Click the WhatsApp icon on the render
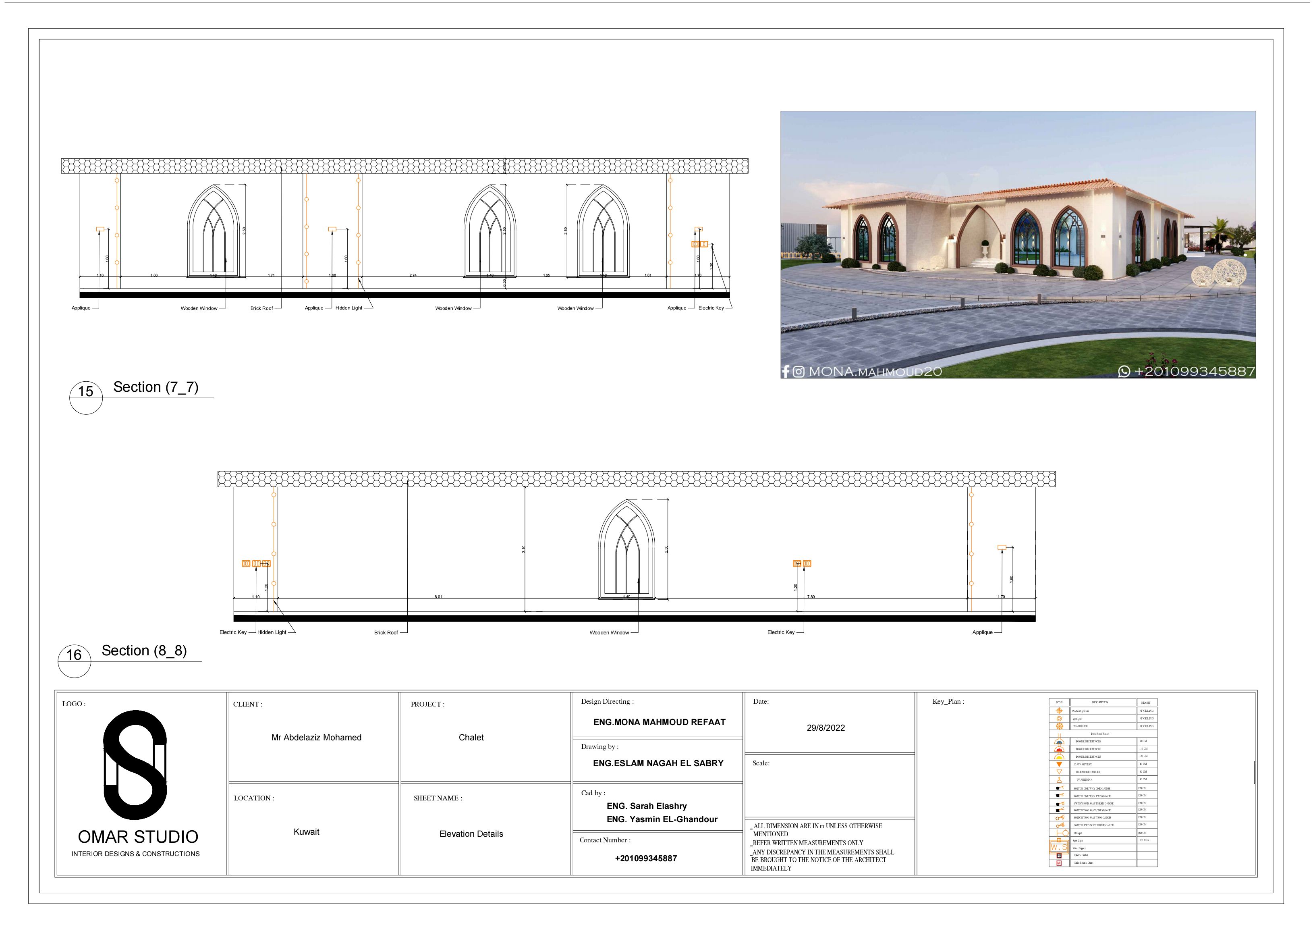The height and width of the screenshot is (929, 1315). pos(1124,372)
